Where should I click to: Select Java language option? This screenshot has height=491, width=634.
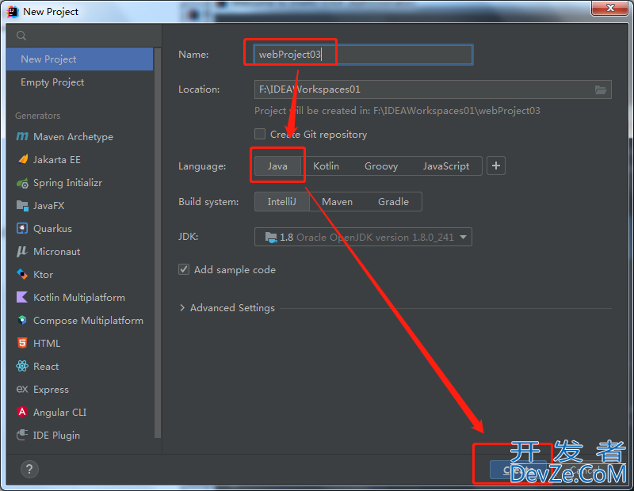(277, 166)
